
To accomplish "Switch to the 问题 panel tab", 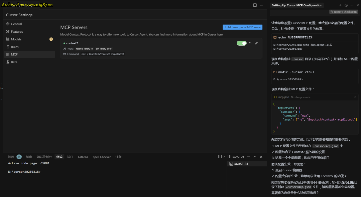I will click(11, 157).
